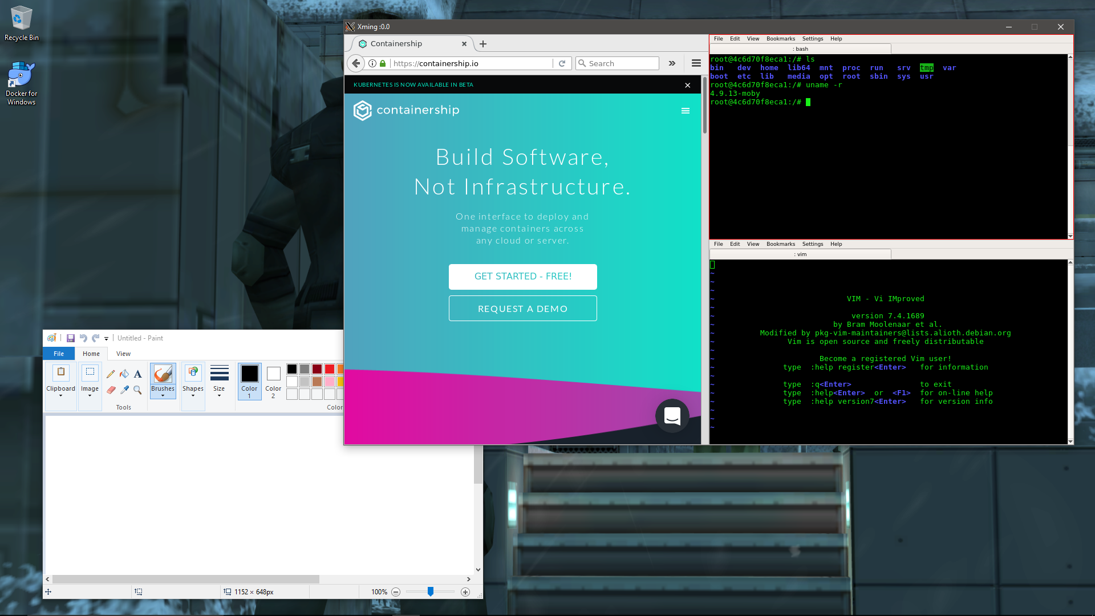
Task: Select the Image tool in Paint toolbar
Action: click(x=89, y=380)
